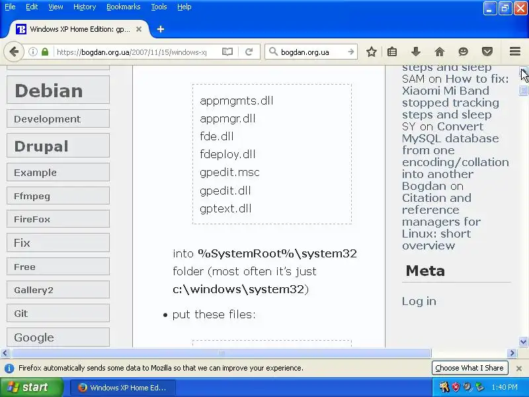Close the Windows XP Home Edition tab
The height and width of the screenshot is (397, 529).
[x=139, y=29]
